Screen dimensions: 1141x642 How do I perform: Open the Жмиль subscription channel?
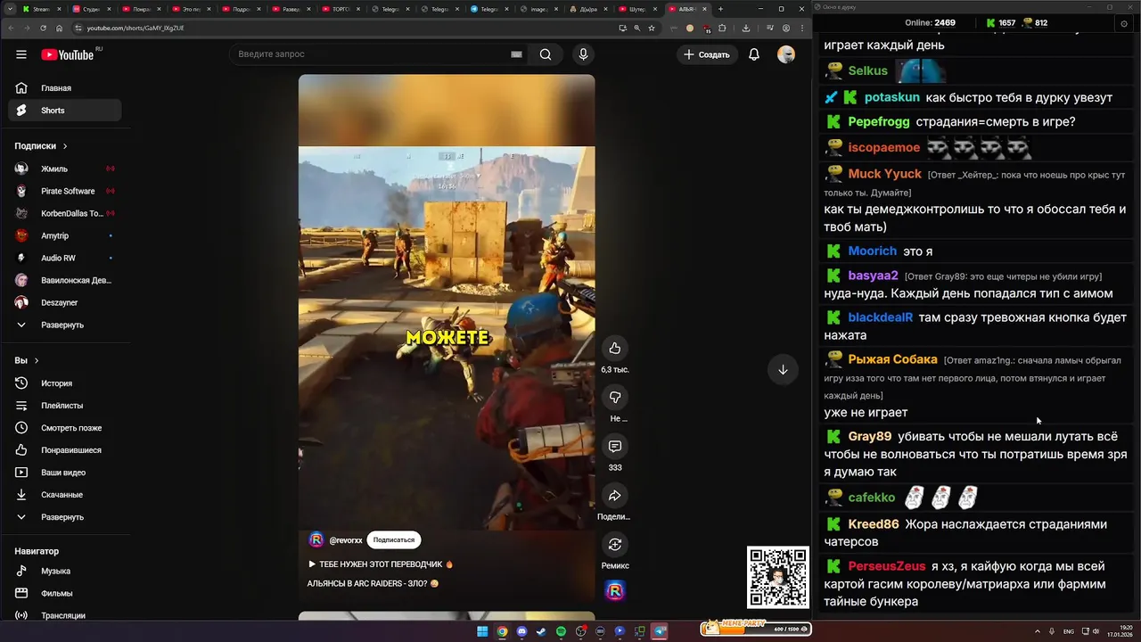click(x=64, y=169)
